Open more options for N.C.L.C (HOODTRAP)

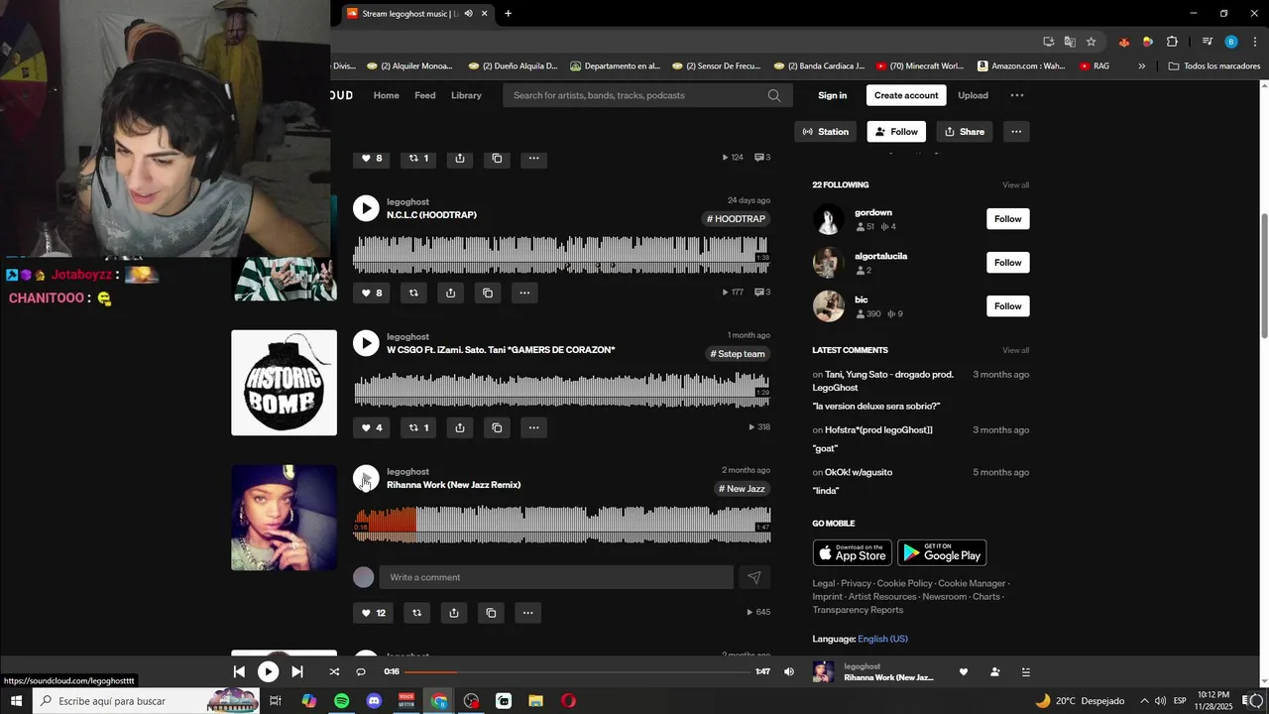pyautogui.click(x=524, y=293)
